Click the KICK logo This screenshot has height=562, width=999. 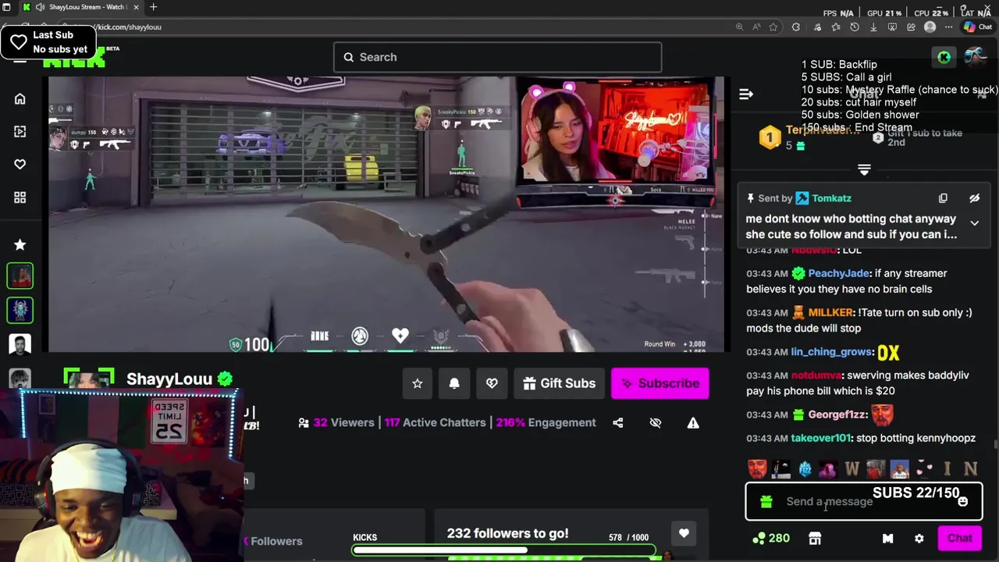(x=73, y=59)
